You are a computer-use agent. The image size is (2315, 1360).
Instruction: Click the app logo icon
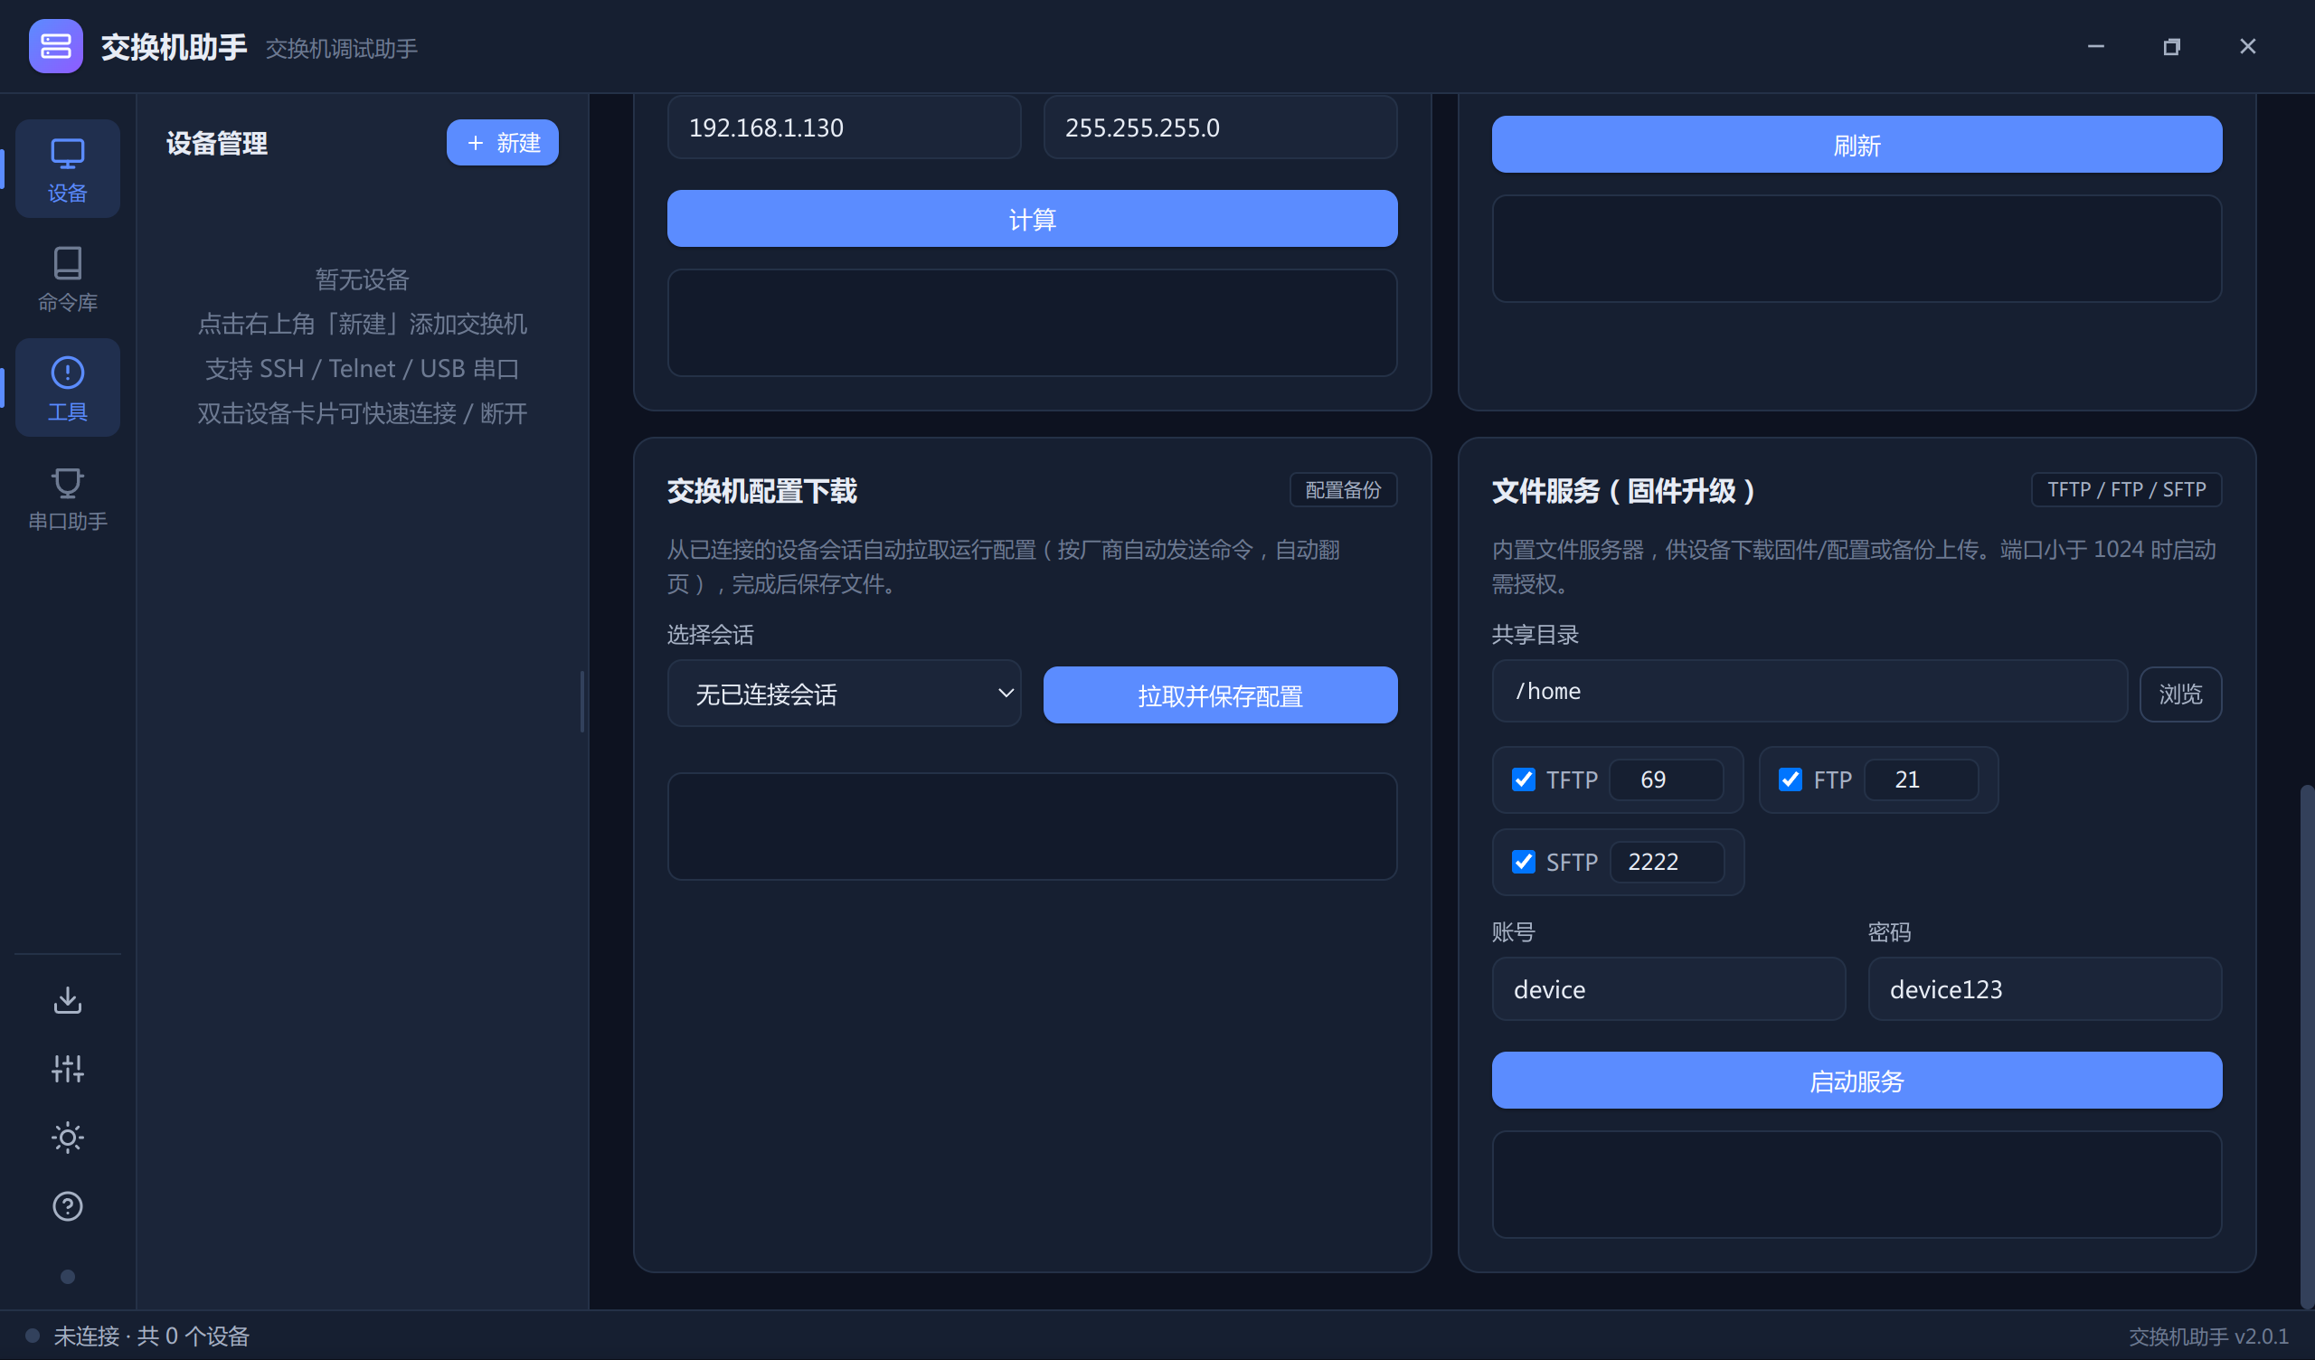coord(55,46)
